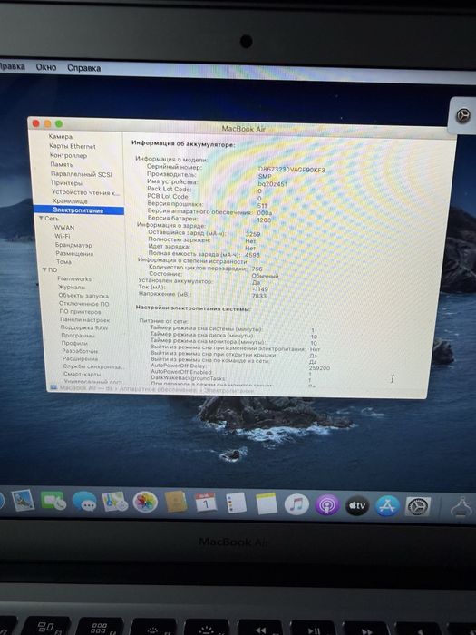The width and height of the screenshot is (476, 635).
Task: Select Журналы in the sidebar
Action: coord(72,288)
